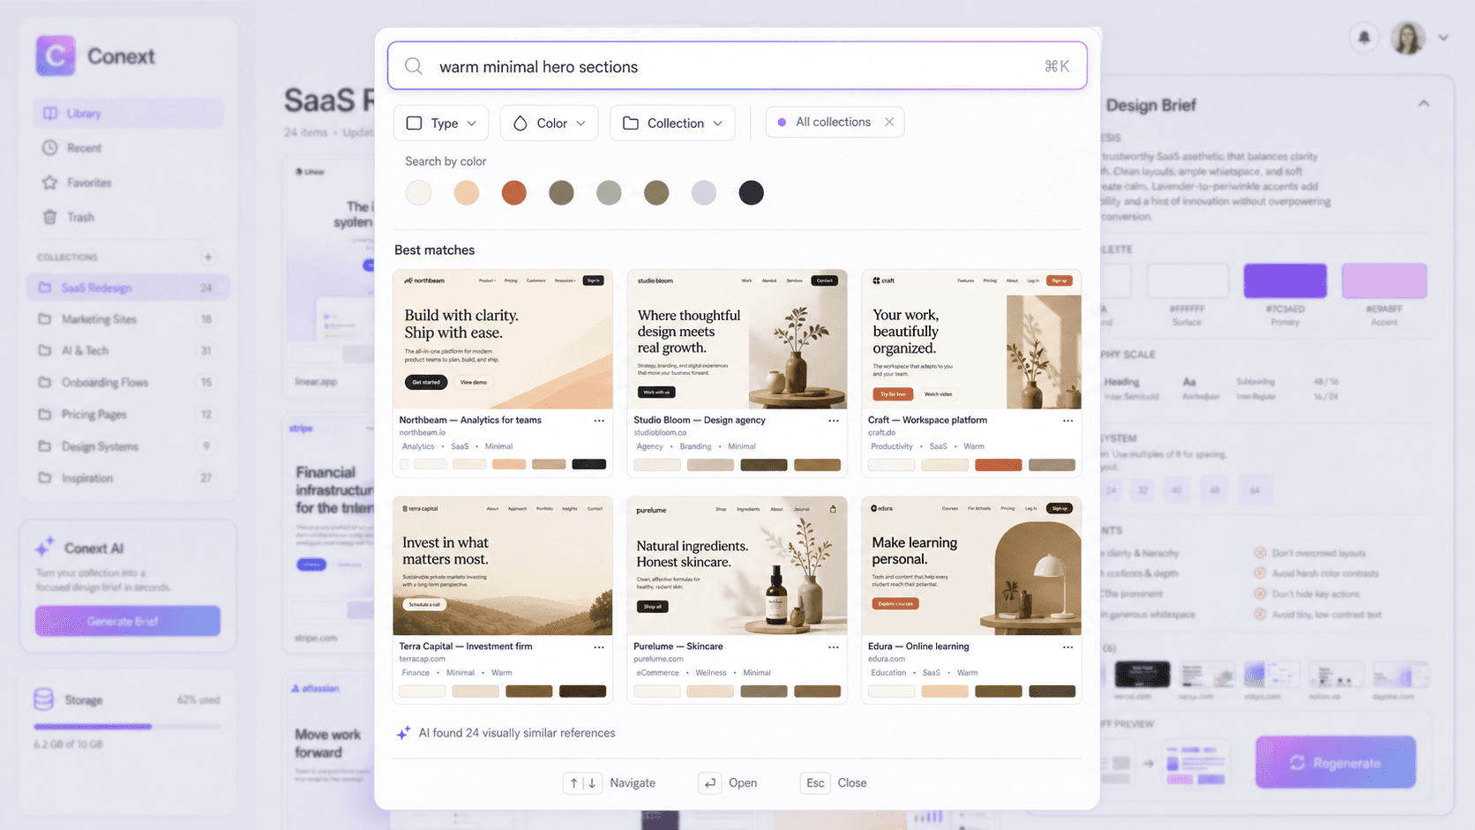Viewport: 1475px width, 830px height.
Task: Click the Conext logo
Action: pyautogui.click(x=56, y=56)
